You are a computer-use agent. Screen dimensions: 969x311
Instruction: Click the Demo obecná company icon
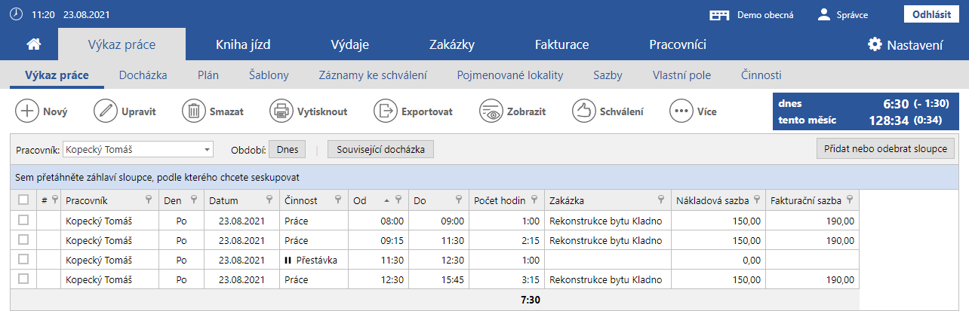click(721, 14)
